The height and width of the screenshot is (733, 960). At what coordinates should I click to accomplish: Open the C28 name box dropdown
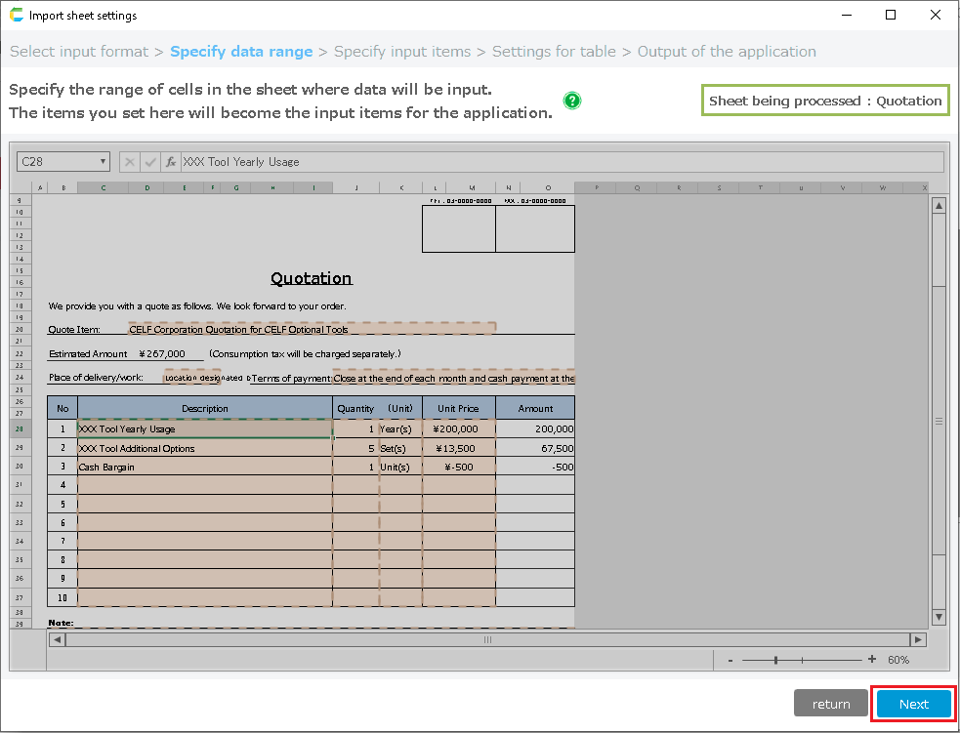pyautogui.click(x=104, y=162)
